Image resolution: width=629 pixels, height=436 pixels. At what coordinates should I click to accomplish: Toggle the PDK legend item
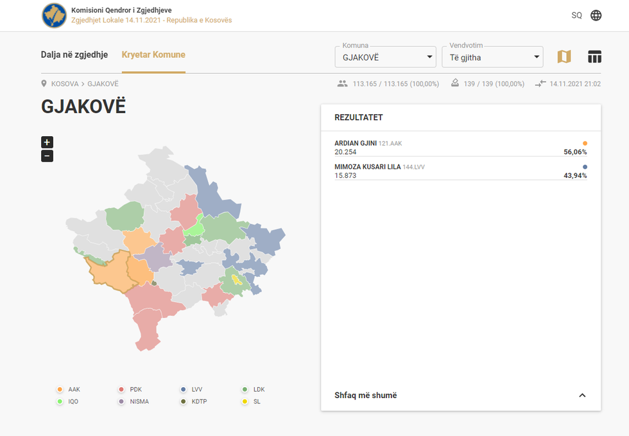(x=131, y=389)
